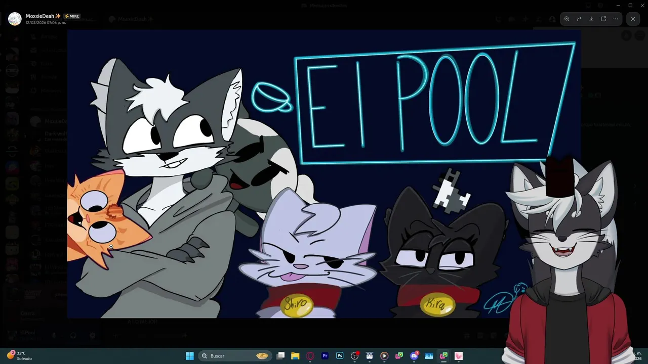This screenshot has width=648, height=364.
Task: Download the image from the viewer toolbar
Action: (x=591, y=19)
